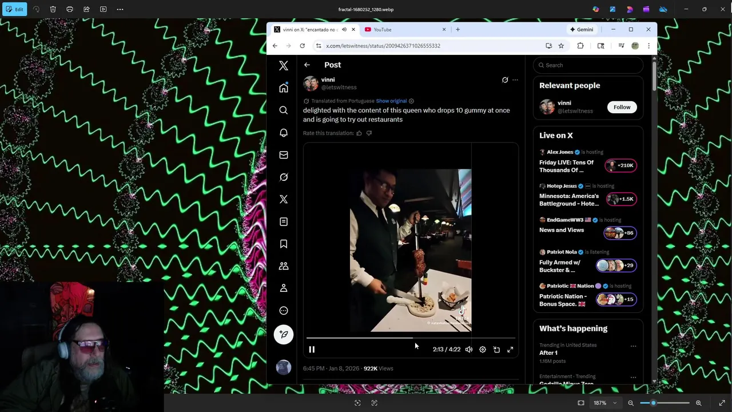Start slideshow from Photos toolbar
732x412 pixels.
[103, 9]
